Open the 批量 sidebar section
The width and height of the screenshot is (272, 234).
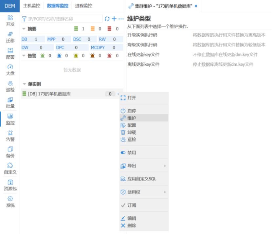pos(10,103)
